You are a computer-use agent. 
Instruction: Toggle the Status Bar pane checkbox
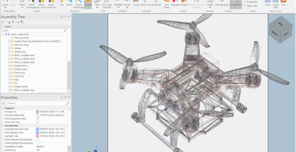[x=245, y=6]
